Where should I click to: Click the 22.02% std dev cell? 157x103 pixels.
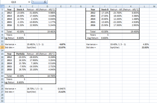coord(144,47)
